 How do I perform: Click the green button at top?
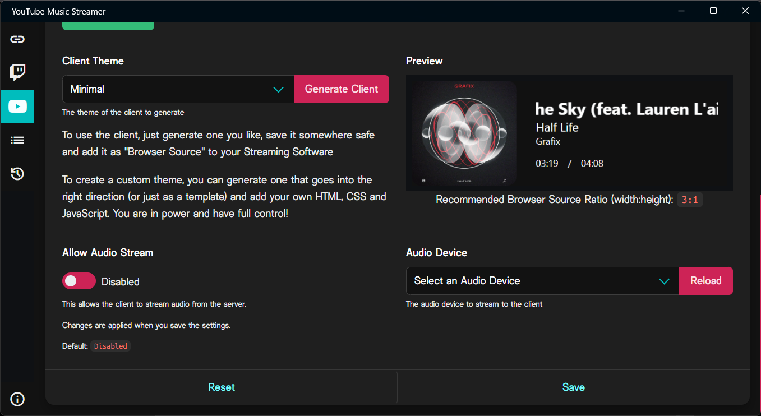pyautogui.click(x=108, y=26)
